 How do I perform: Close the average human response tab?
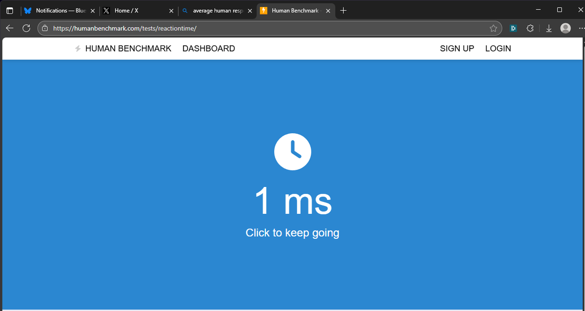[250, 11]
